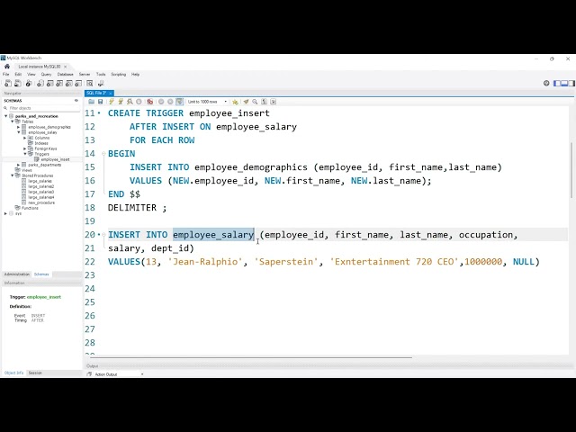Open an SQL script file in new tab
The height and width of the screenshot is (432, 576).
[17, 84]
